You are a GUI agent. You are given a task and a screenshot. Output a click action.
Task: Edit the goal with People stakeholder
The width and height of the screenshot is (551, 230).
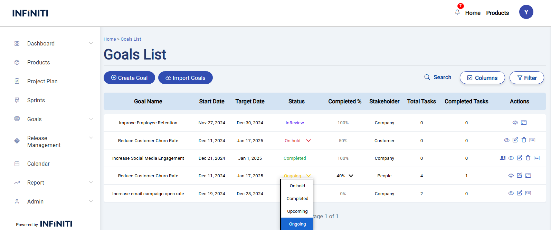point(520,176)
